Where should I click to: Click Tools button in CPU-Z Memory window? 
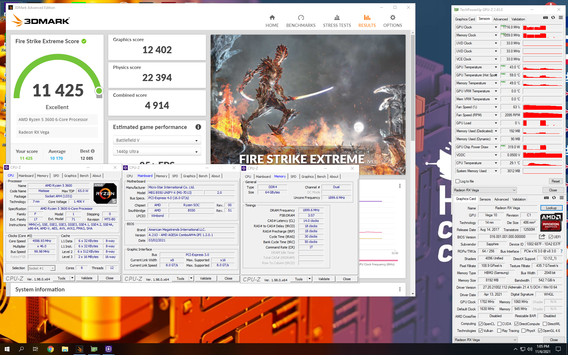click(x=299, y=279)
